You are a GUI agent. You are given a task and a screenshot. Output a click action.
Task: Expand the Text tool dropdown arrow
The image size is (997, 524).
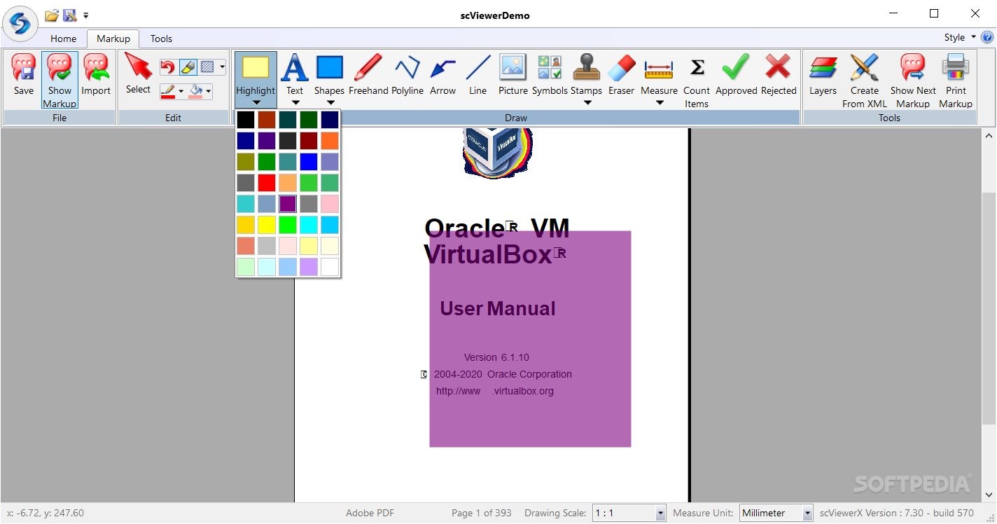point(295,103)
